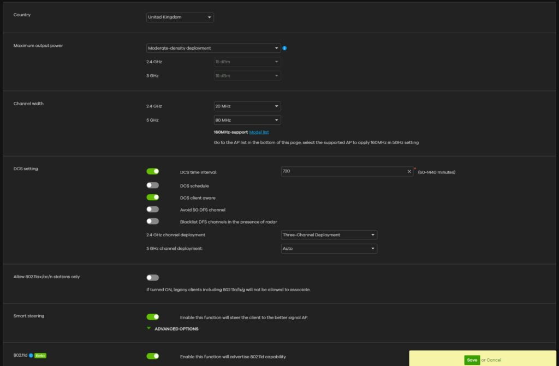The width and height of the screenshot is (559, 366).
Task: Turn off DCS client aware
Action: click(x=152, y=197)
